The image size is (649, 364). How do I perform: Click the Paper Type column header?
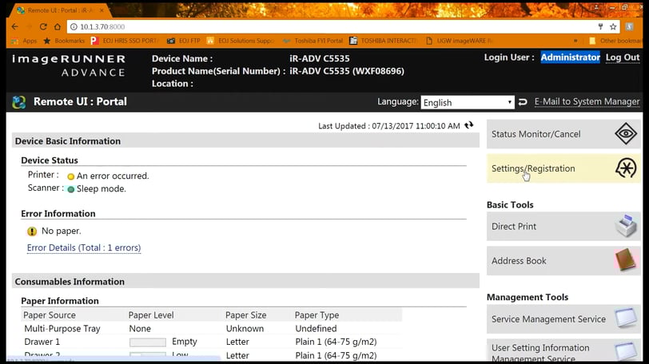tap(317, 315)
